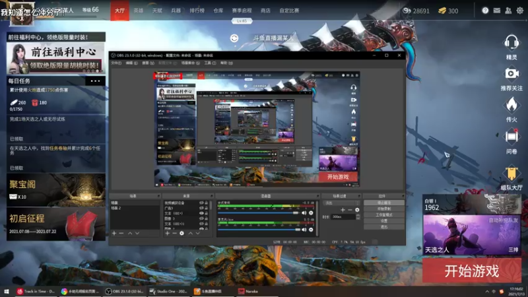
Task: Pop out the 来源 dock panel header
Action: (211, 196)
